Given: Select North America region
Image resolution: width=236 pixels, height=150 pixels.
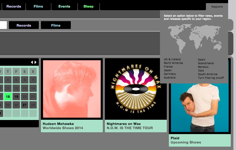Looking at the screenshot, I should click(173, 63).
